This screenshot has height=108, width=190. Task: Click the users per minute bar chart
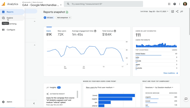click(156, 45)
